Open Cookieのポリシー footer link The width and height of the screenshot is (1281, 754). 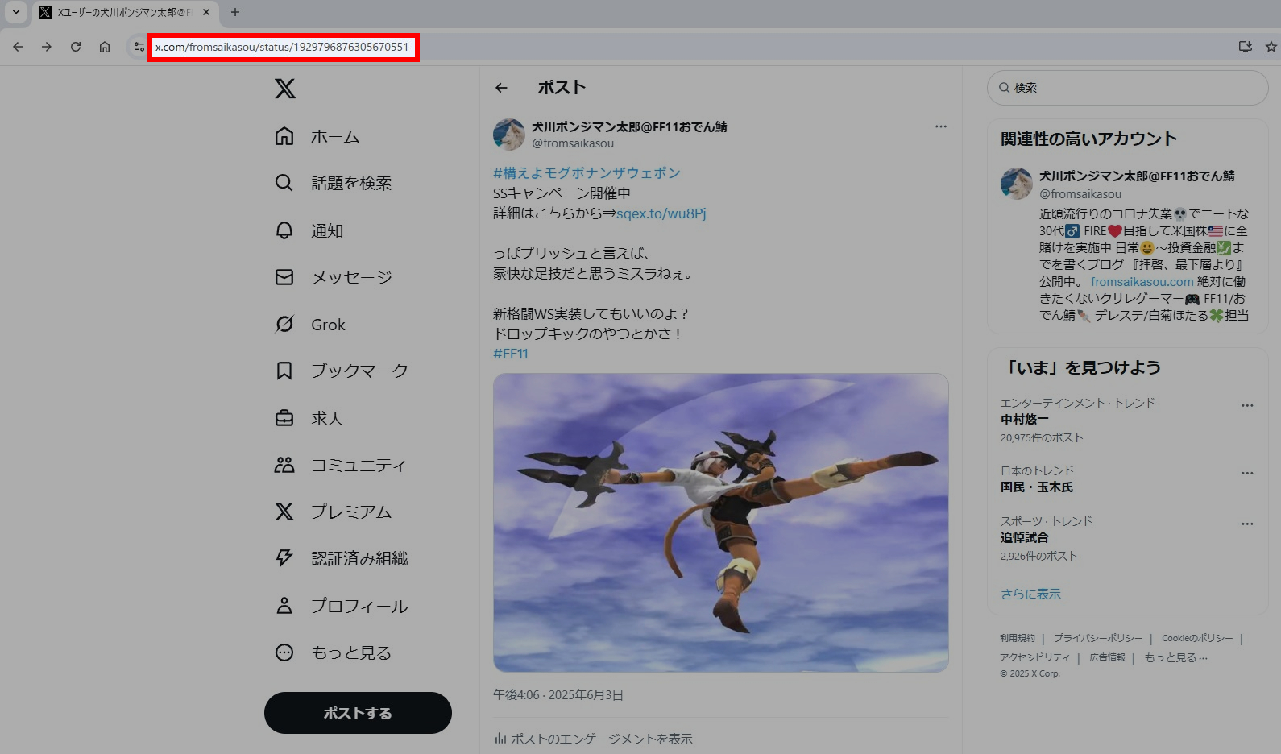tap(1197, 638)
